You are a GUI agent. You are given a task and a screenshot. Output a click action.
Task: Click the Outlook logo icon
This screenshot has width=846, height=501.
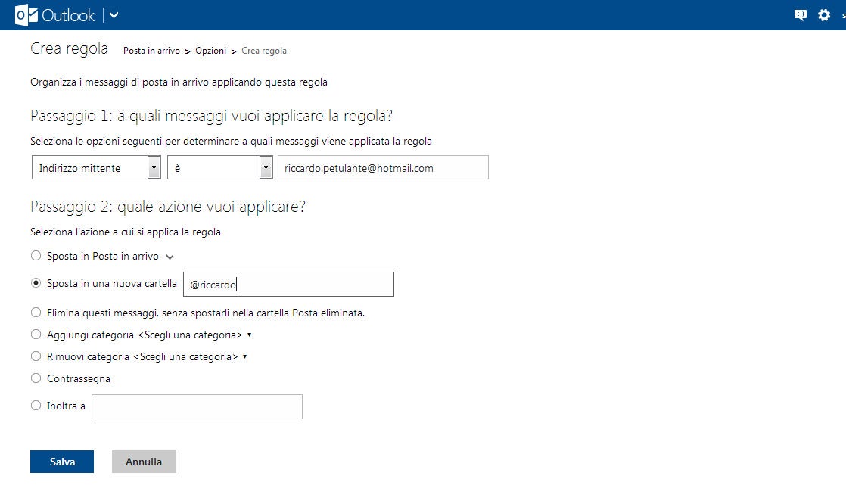26,15
